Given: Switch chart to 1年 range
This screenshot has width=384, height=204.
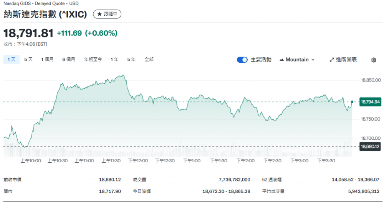Looking at the screenshot, I should [114, 59].
